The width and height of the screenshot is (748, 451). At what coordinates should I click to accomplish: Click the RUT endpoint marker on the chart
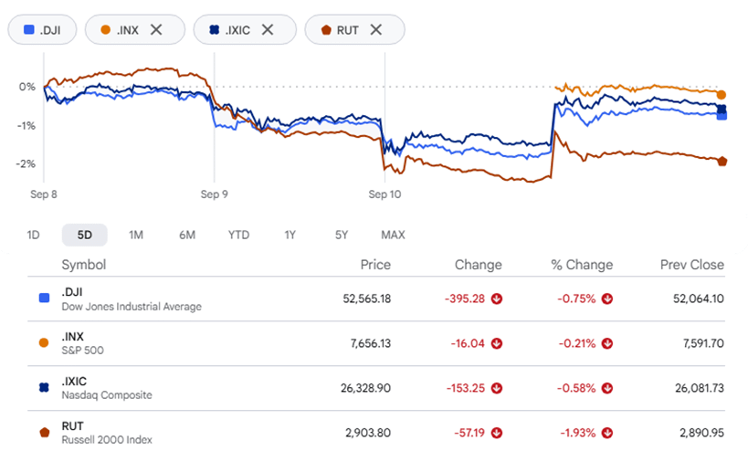[722, 162]
